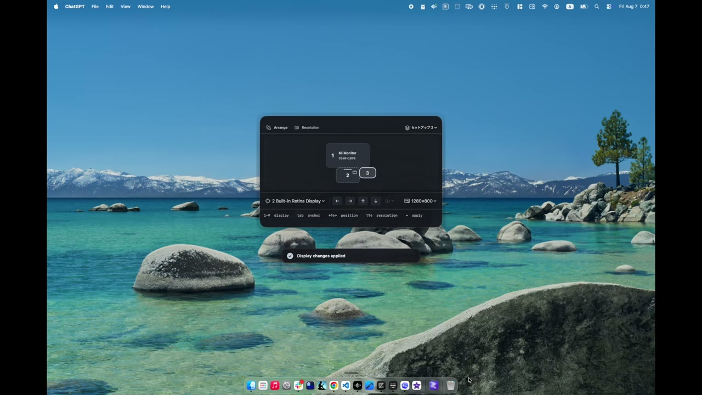
Task: Open System Settings from the Dock
Action: pos(286,386)
